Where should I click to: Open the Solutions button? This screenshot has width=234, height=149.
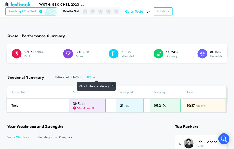tap(163, 12)
